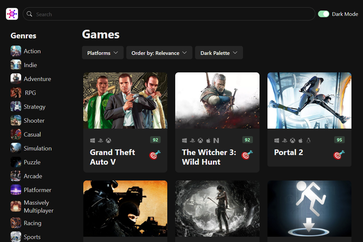Image resolution: width=363 pixels, height=242 pixels.
Task: Select the Racing genre icon
Action: tap(16, 223)
